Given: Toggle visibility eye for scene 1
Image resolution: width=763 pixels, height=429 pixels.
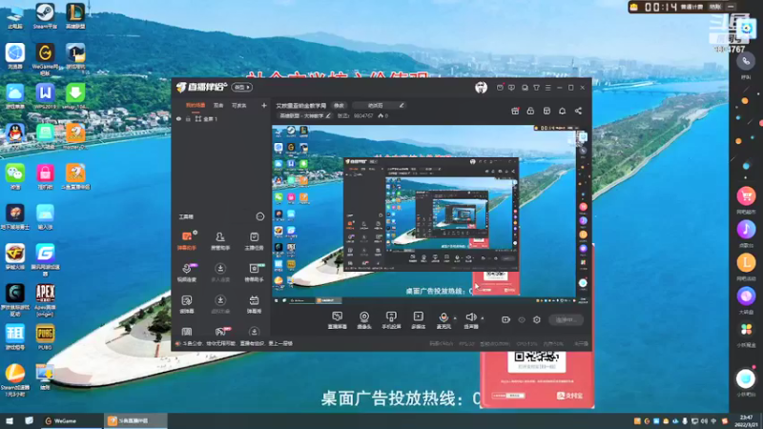Looking at the screenshot, I should pyautogui.click(x=178, y=118).
